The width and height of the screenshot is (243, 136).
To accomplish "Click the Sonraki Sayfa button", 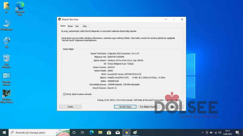I will pos(125,107).
